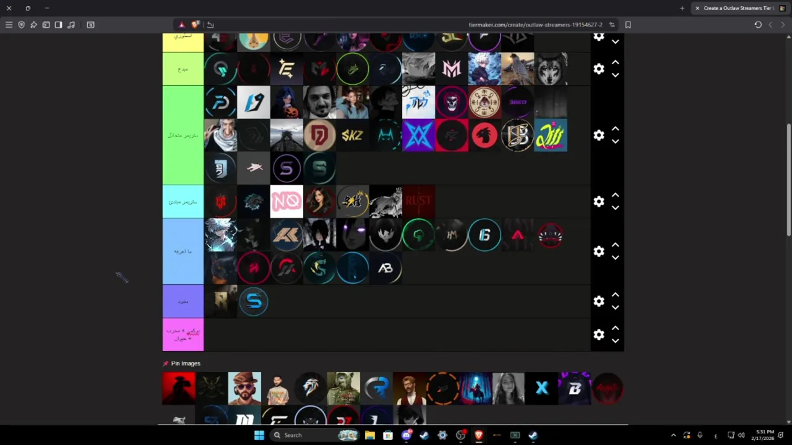
Task: Toggle the sidebar panel icon in toolbar
Action: [x=58, y=25]
